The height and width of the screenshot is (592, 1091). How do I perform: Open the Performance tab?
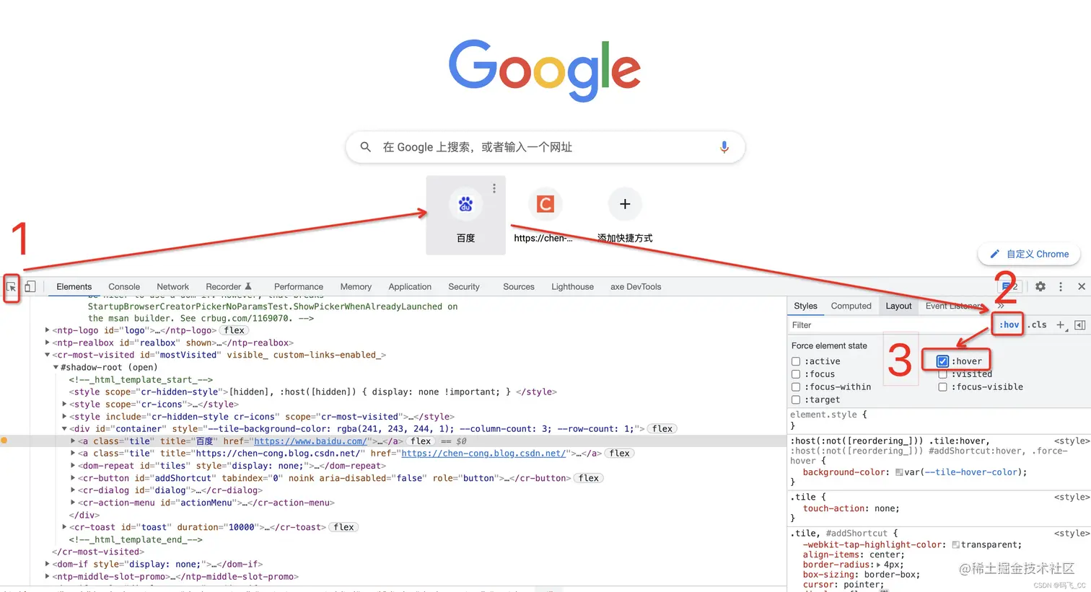(299, 286)
